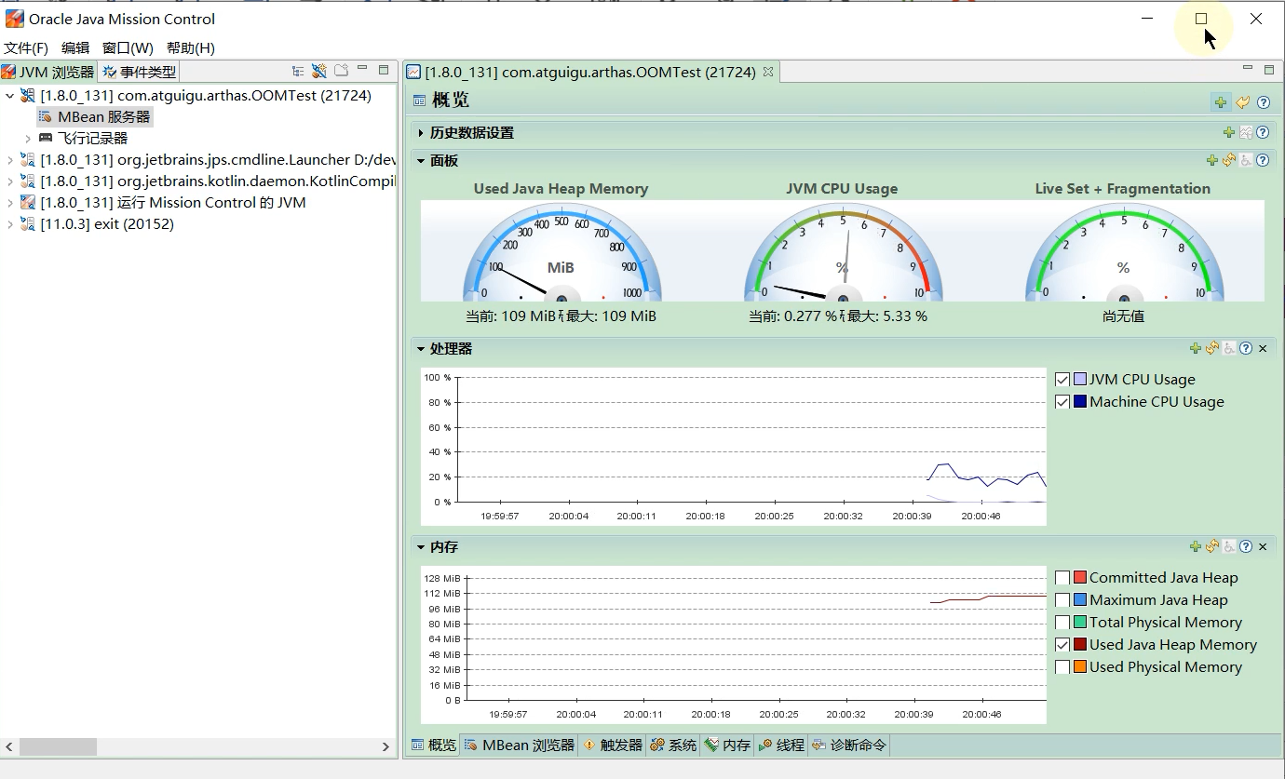
Task: Click the JVM browser horizontal scrollbar thumb
Action: [58, 746]
